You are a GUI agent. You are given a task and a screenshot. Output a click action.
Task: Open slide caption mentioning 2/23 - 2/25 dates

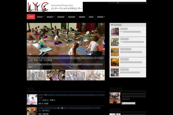[66, 59]
